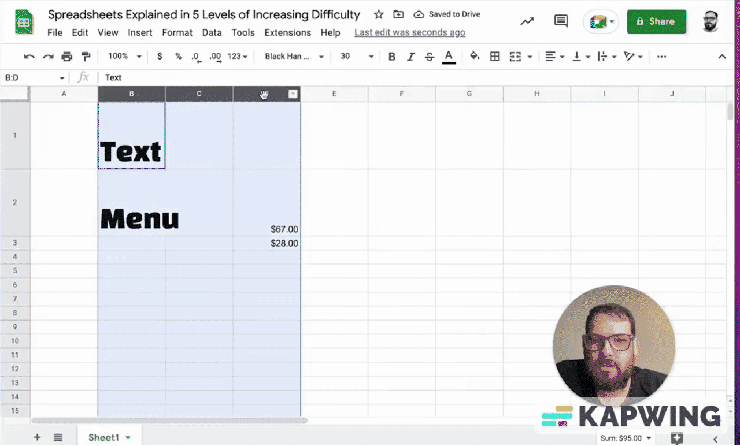Open the more formats 123 dropdown
The width and height of the screenshot is (740, 446).
[238, 57]
